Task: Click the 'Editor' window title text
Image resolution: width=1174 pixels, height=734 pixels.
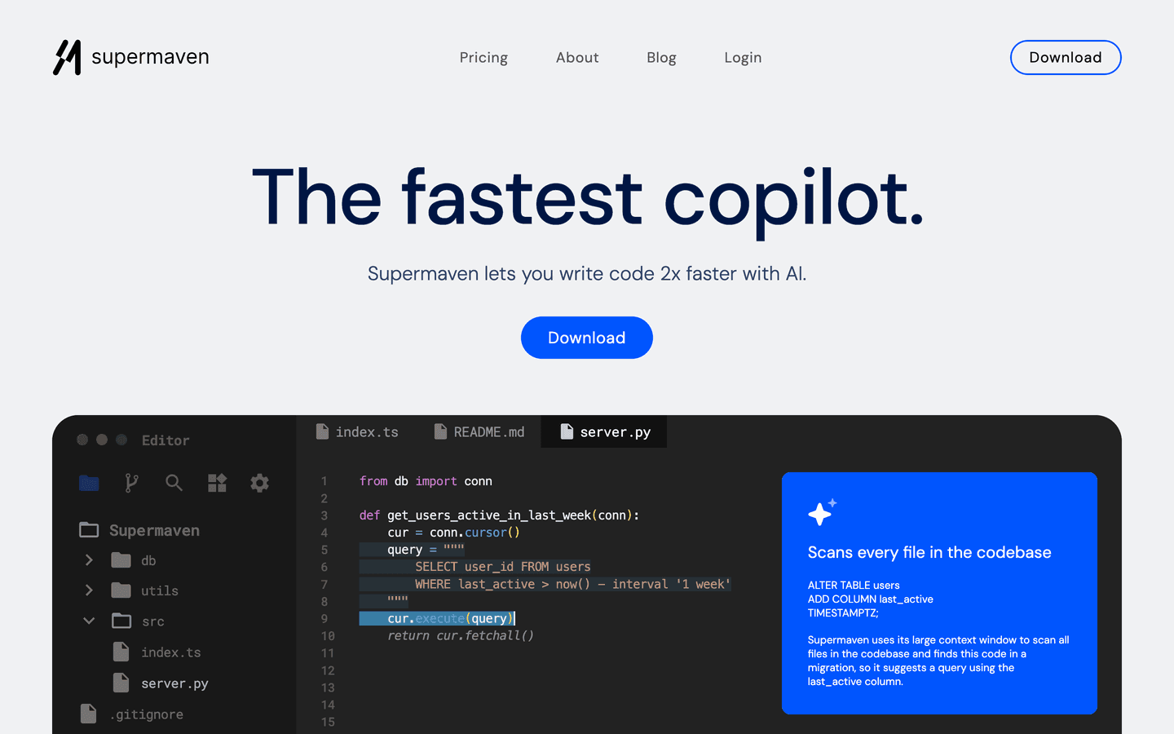Action: (x=166, y=440)
